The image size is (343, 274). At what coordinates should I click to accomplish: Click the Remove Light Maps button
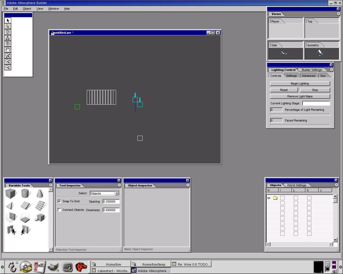tap(300, 96)
